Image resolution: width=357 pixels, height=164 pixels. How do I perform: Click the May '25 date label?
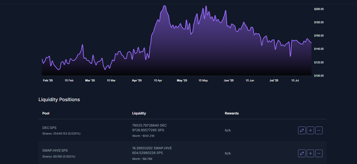coord(182,80)
